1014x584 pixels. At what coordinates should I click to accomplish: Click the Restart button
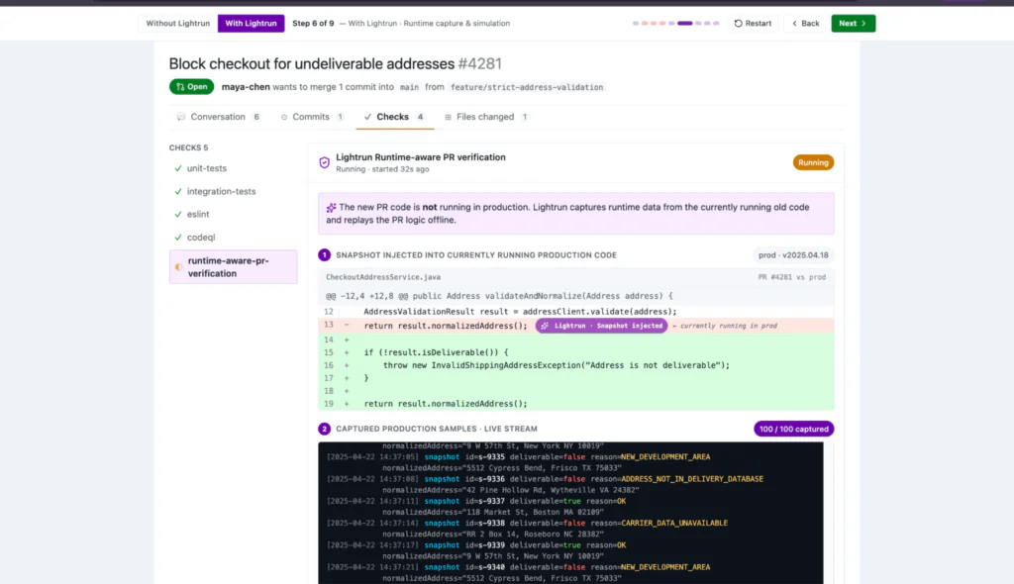coord(753,24)
